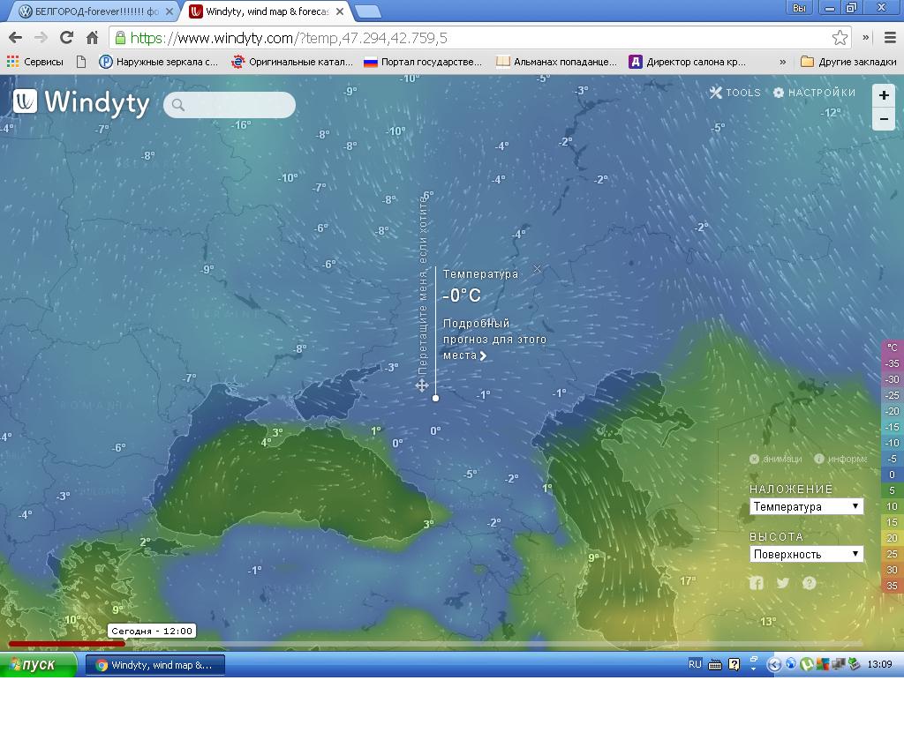This screenshot has width=904, height=740.
Task: Open the Другие закладки bookmarks folder
Action: point(848,62)
